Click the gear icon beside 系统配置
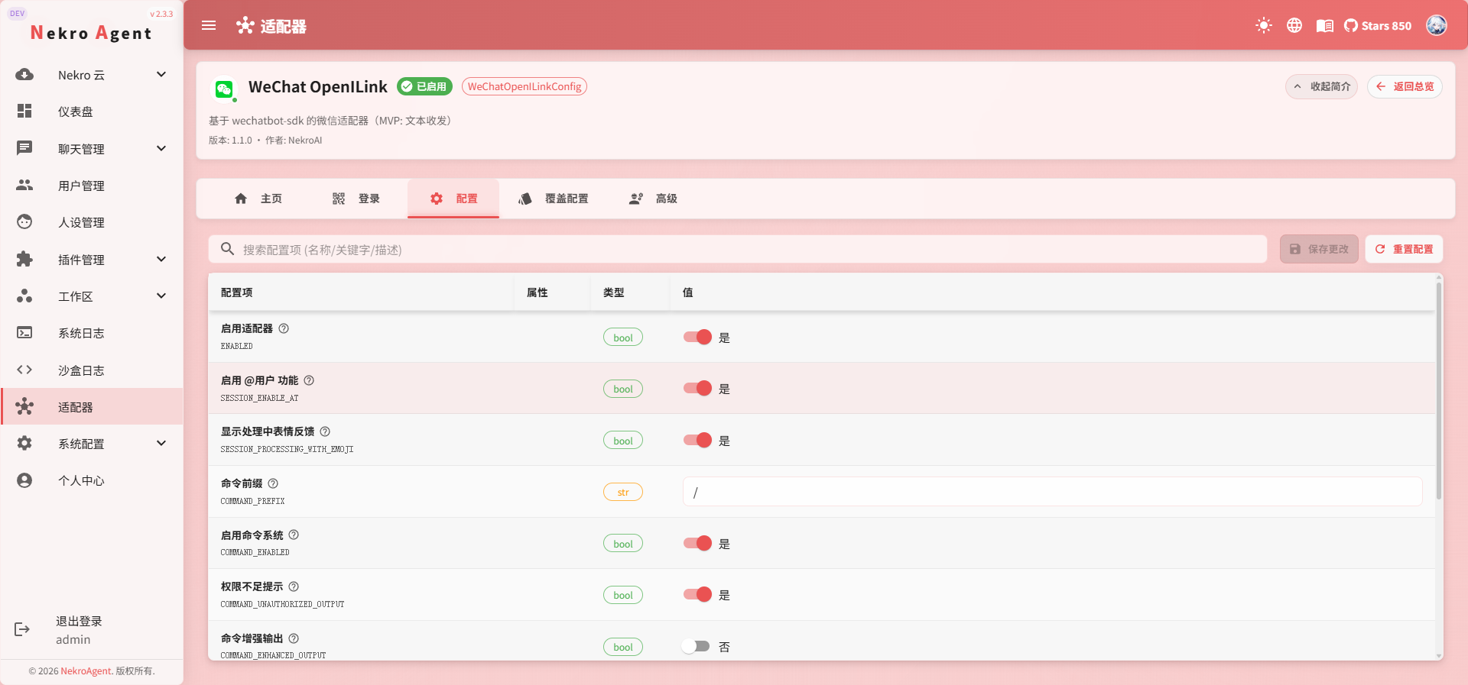Screen dimensions: 1468x685 24,443
